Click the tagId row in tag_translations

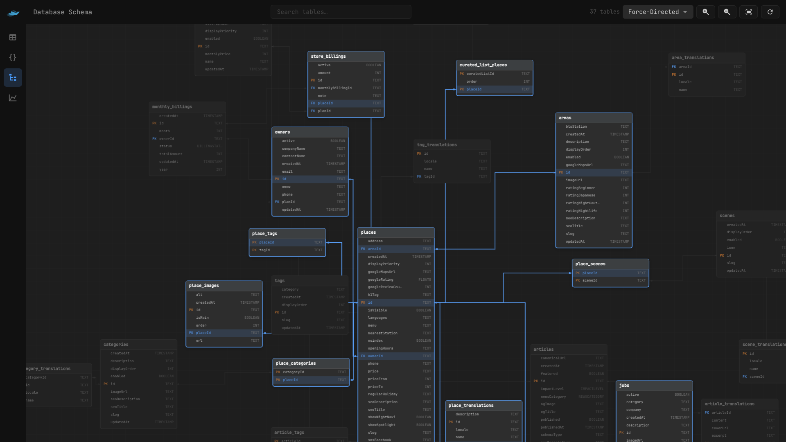(452, 176)
